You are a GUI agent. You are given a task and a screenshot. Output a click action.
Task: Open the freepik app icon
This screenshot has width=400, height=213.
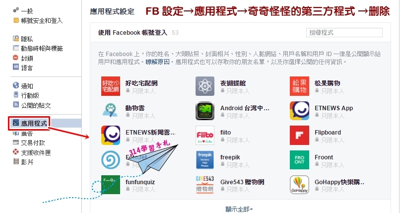click(x=205, y=160)
